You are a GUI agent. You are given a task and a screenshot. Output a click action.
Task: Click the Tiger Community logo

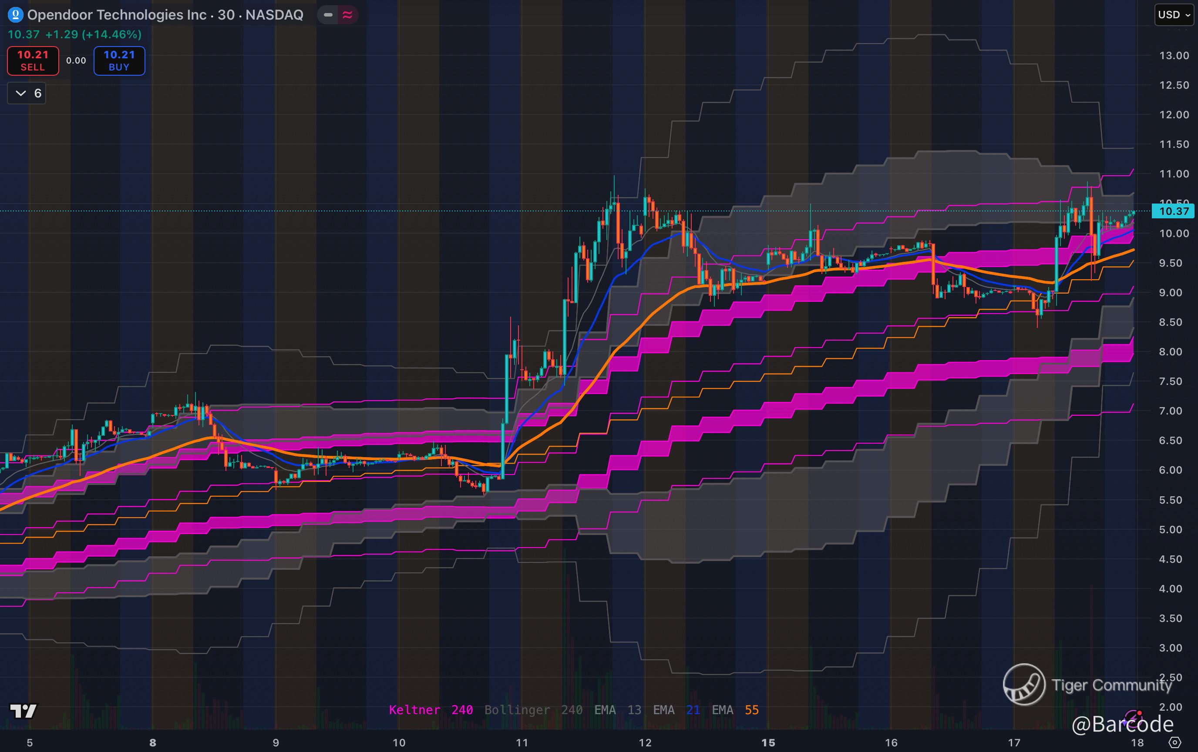1024,685
